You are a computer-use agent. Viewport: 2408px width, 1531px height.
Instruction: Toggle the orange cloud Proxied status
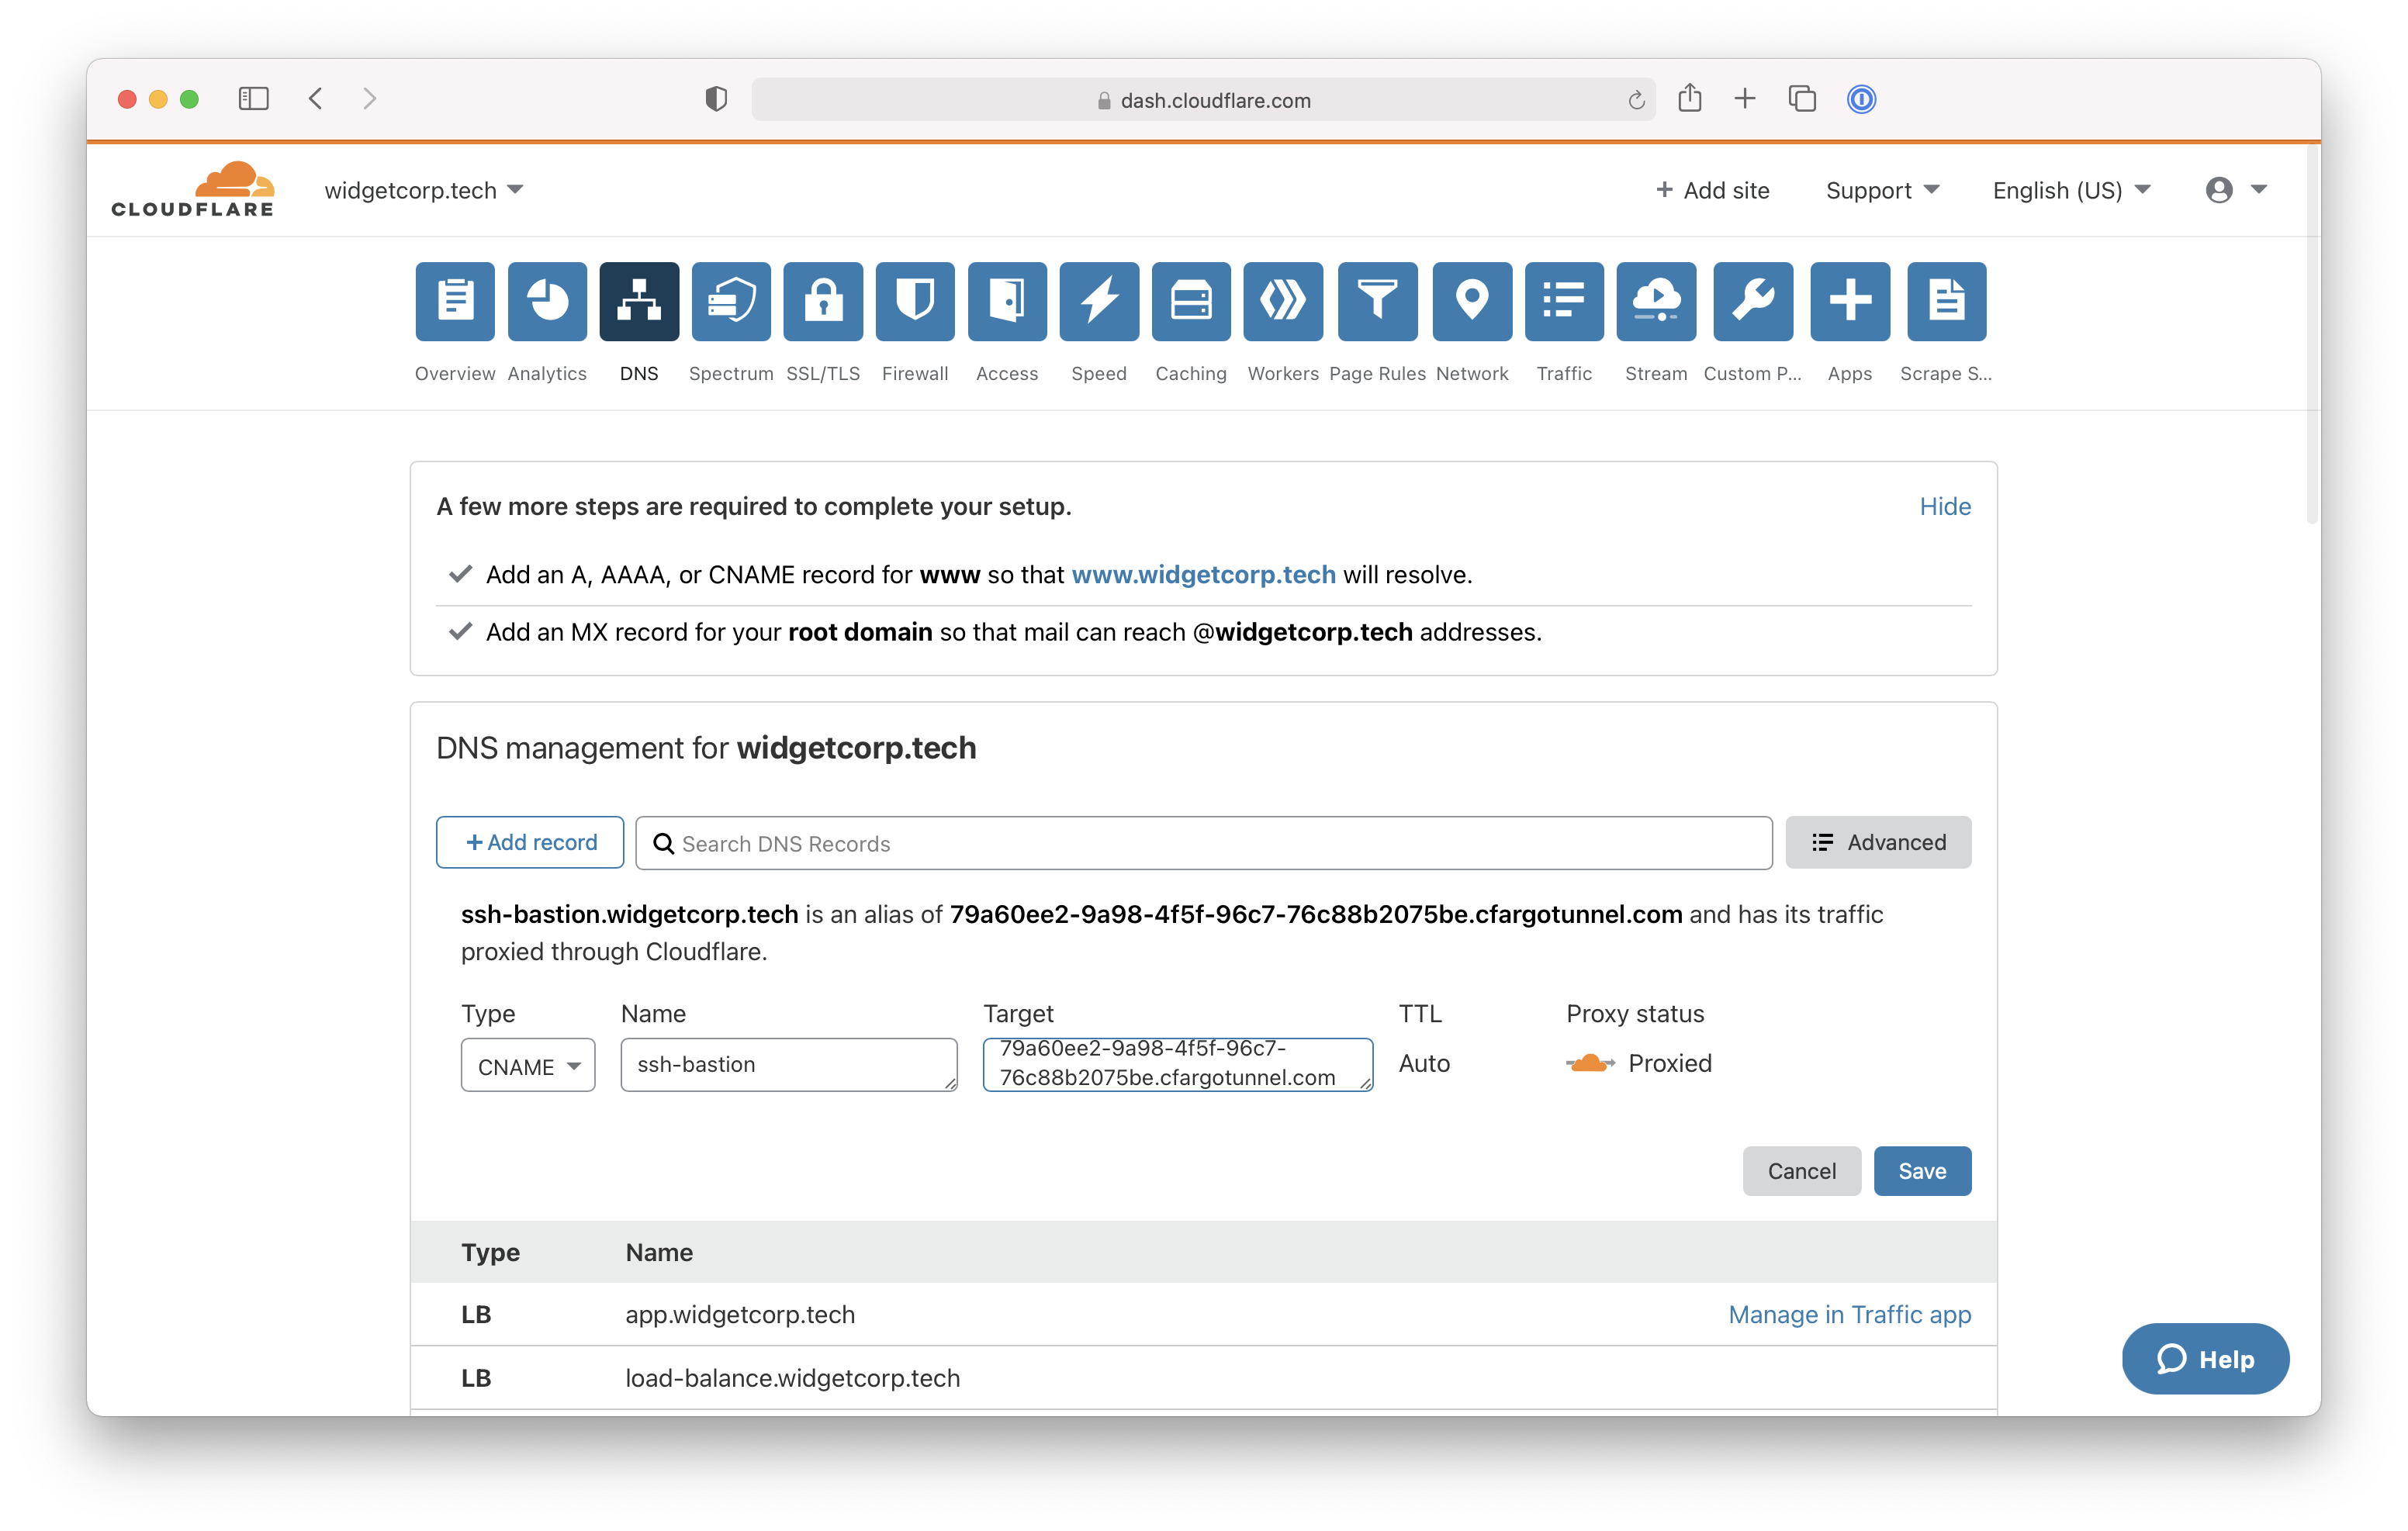tap(1590, 1063)
